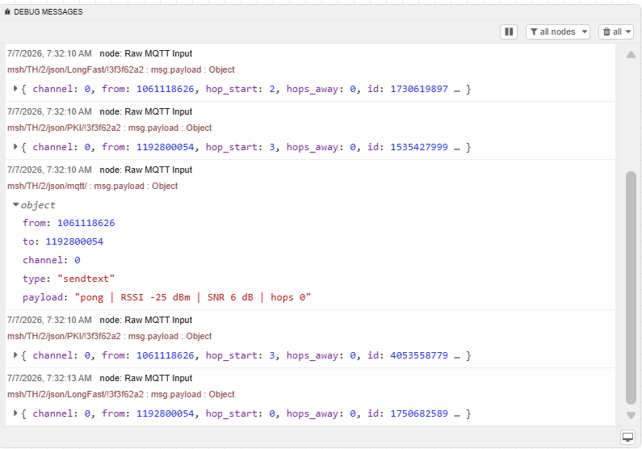Viewport: 642px width, 449px height.
Task: Open the all nodes filter dropdown
Action: coord(558,31)
